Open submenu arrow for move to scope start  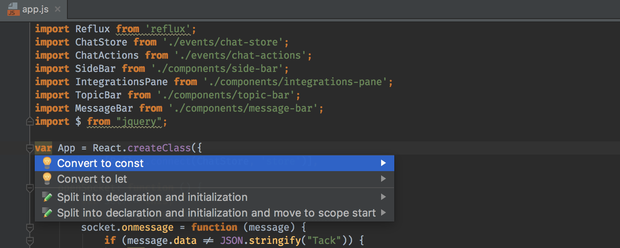click(x=383, y=213)
